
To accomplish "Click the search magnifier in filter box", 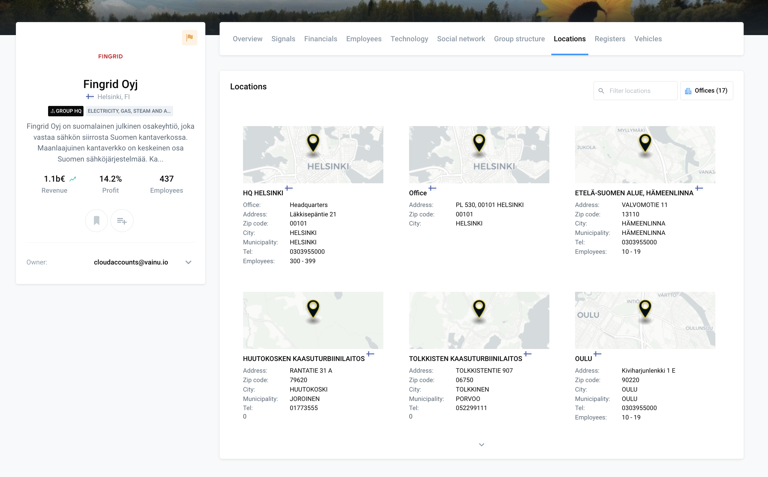I will coord(601,91).
